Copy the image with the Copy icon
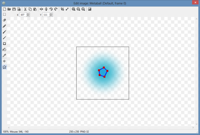The height and width of the screenshot is (135, 200). 30,9
